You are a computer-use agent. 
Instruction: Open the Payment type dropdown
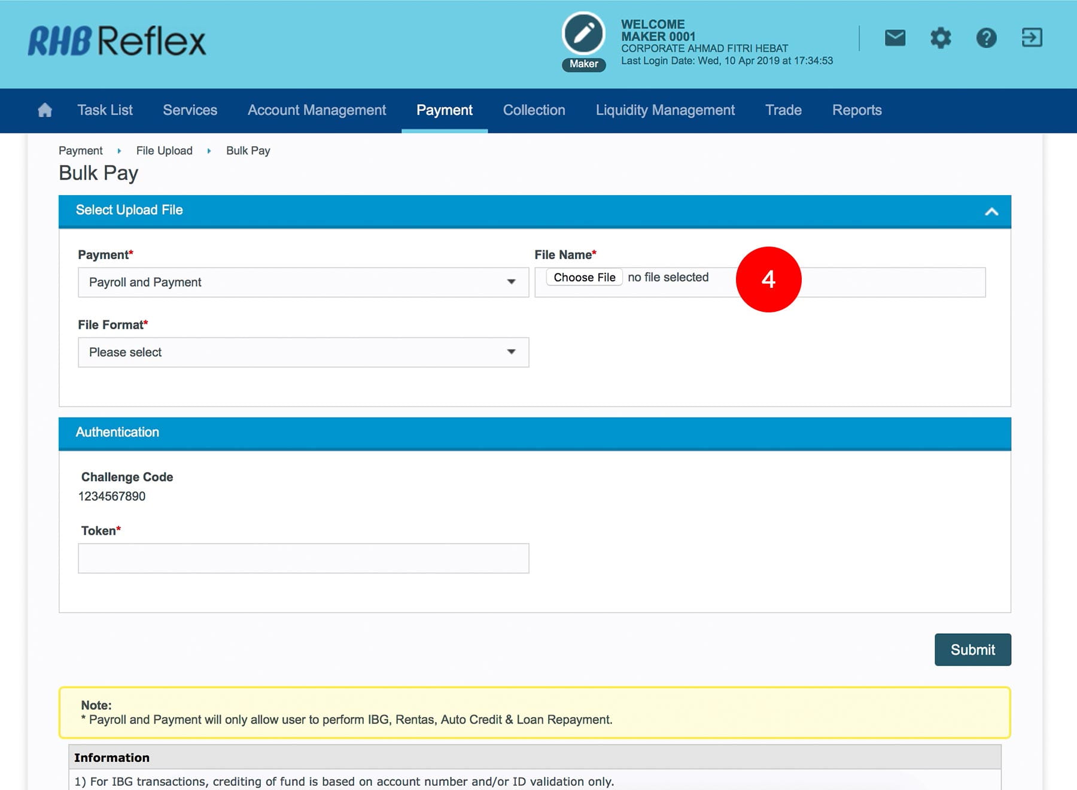[303, 282]
